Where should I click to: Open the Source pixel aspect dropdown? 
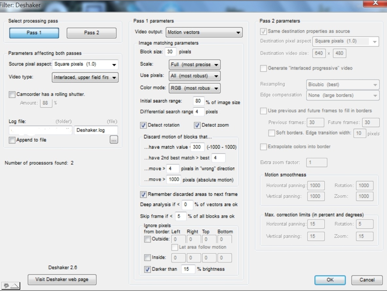(x=85, y=64)
